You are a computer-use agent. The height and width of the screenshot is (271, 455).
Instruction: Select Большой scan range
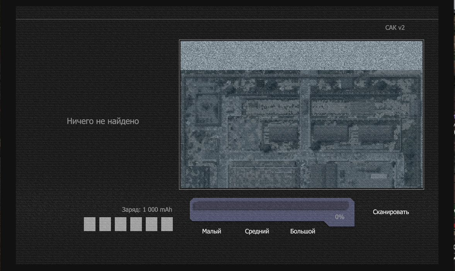(x=303, y=231)
